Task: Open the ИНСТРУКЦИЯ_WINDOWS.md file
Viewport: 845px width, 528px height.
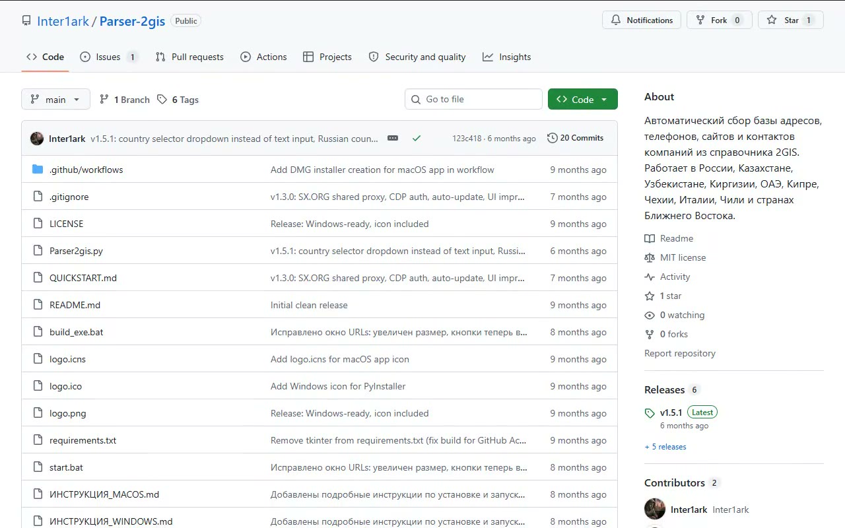Action: 111,521
